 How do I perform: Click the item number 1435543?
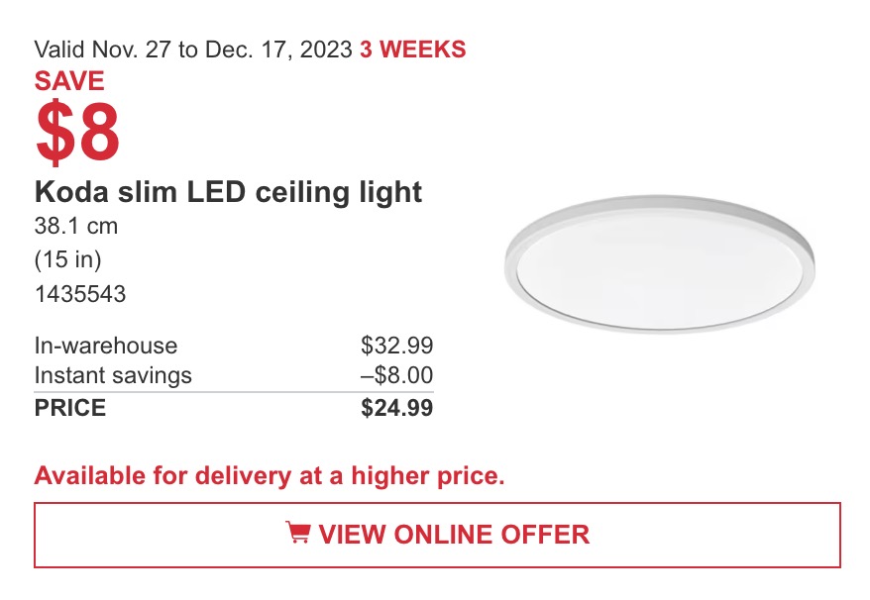click(x=80, y=294)
